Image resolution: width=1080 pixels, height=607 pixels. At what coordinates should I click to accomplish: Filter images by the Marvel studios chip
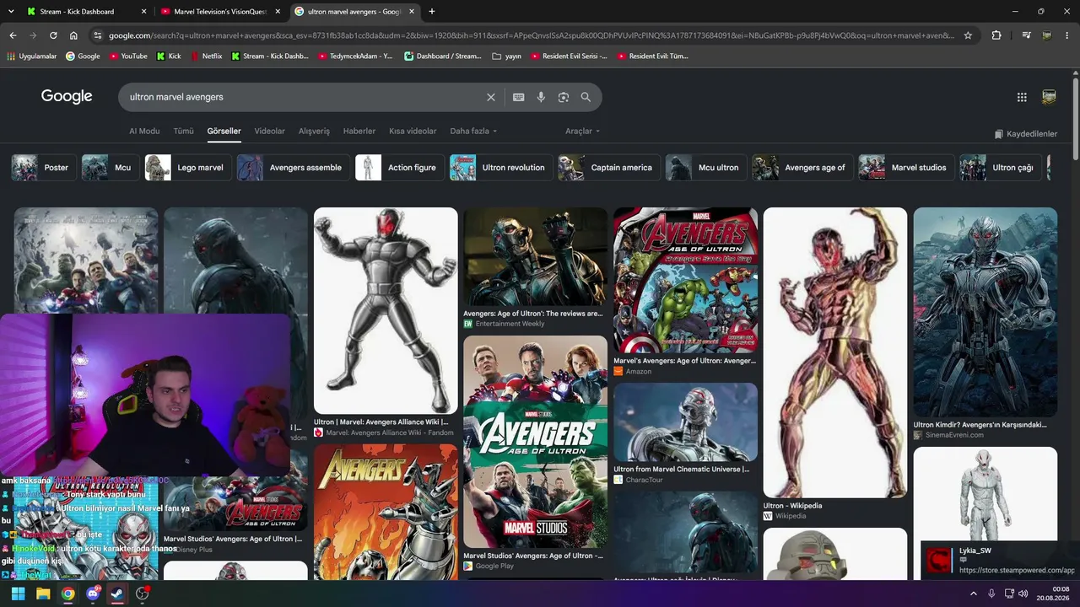coord(906,168)
